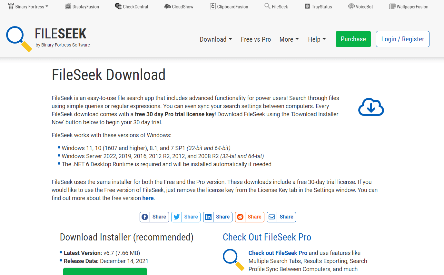
Task: Click the VoiceBot product icon
Action: click(351, 6)
